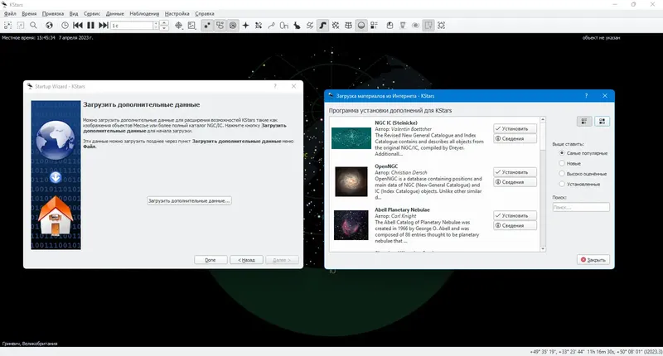Click the crosshair tracking icon in the toolbar
Screen dimensions: 663x356
coord(179,26)
